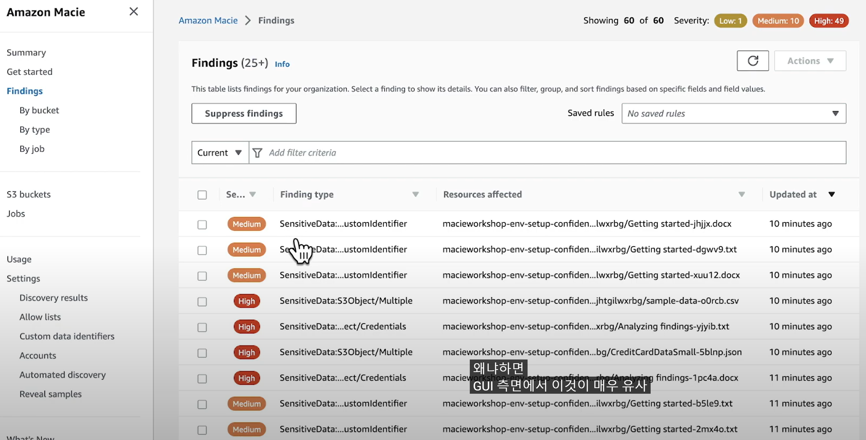Click the Finding type column filter arrow
The width and height of the screenshot is (866, 440).
click(415, 194)
